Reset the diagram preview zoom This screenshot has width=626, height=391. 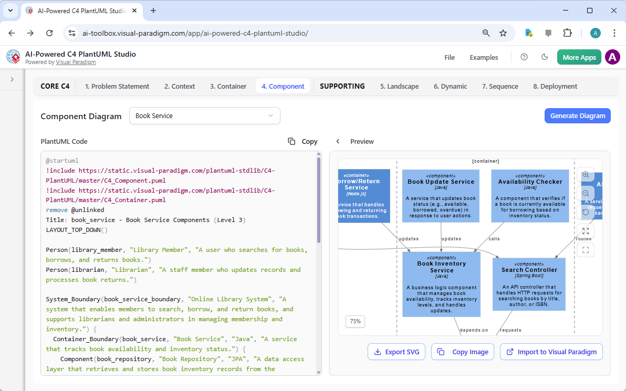586,212
